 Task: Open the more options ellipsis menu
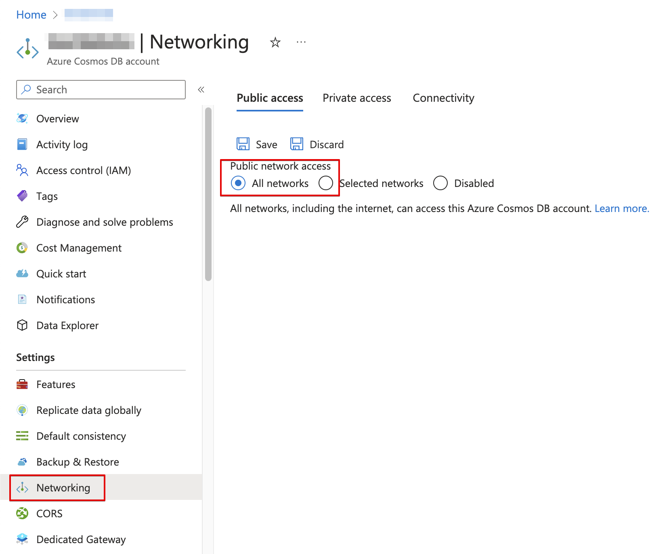[x=301, y=42]
